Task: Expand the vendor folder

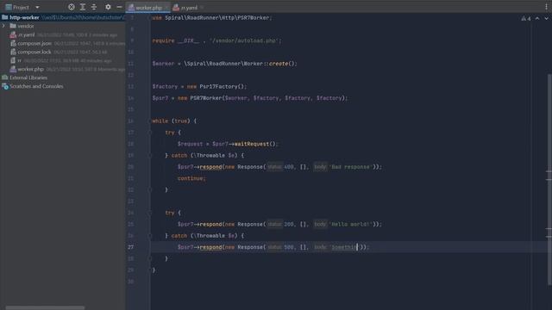Action: coord(3,26)
